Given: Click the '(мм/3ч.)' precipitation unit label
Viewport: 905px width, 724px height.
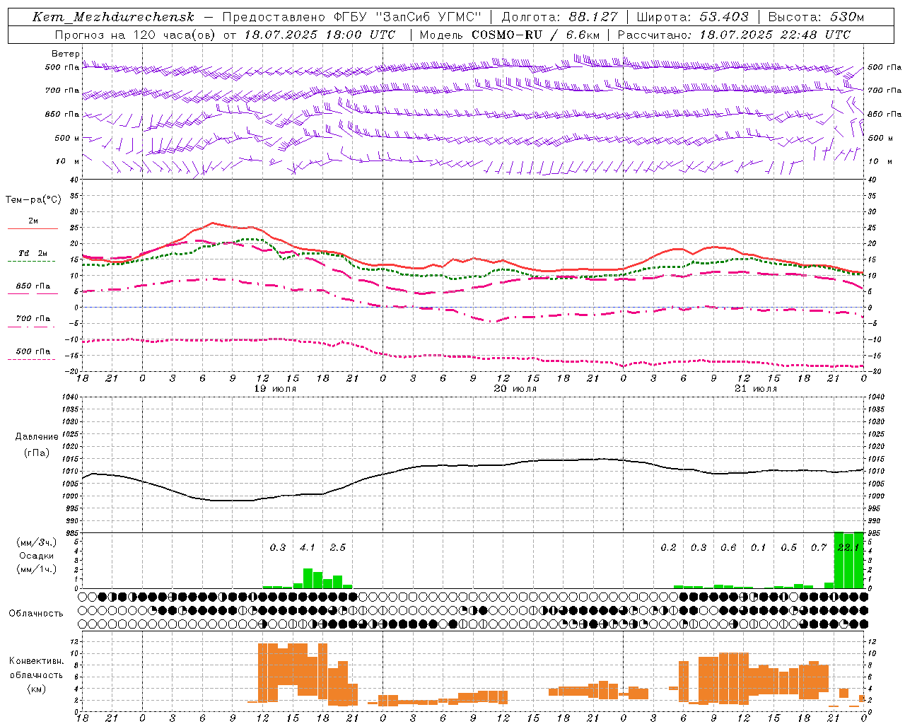Looking at the screenshot, I should tap(36, 542).
